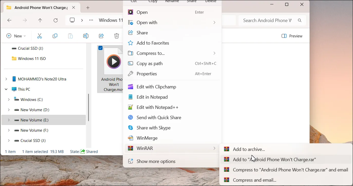This screenshot has height=186, width=353.
Task: Toggle the Preview pane
Action: tap(292, 36)
